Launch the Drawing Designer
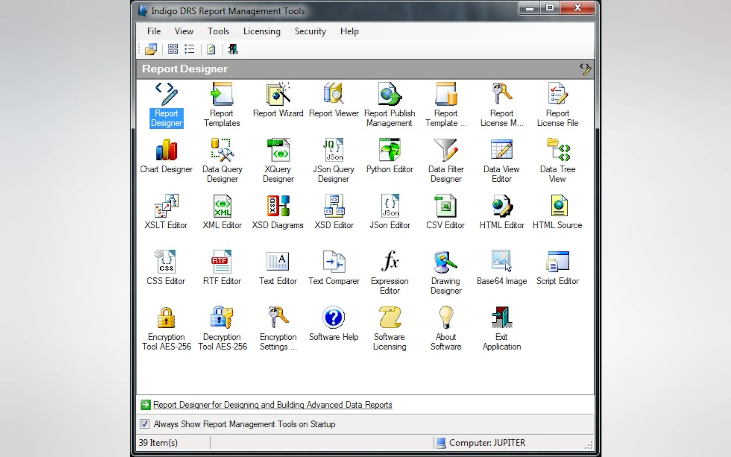Screen dimensions: 731x457 coord(446,273)
